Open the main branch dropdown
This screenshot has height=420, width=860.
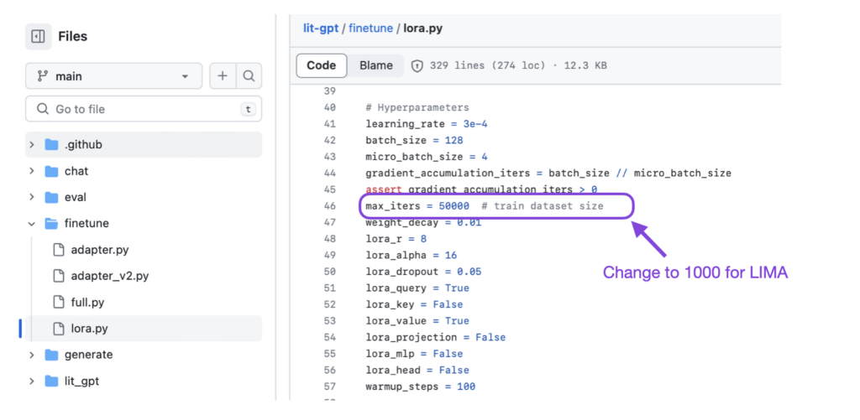[x=113, y=76]
